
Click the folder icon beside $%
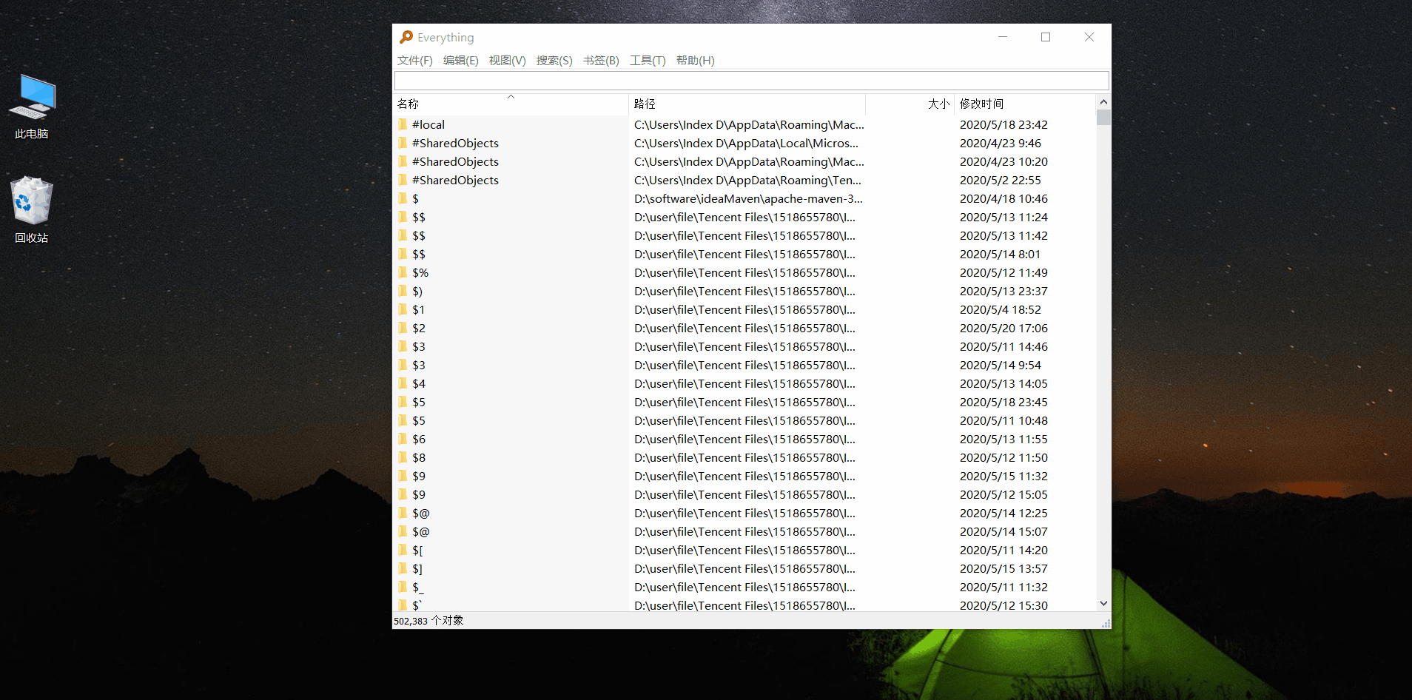pyautogui.click(x=403, y=272)
